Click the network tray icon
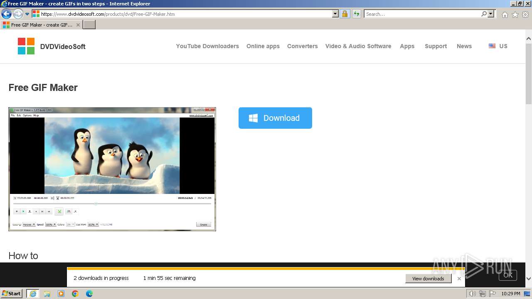Image resolution: width=532 pixels, height=299 pixels. [483, 294]
